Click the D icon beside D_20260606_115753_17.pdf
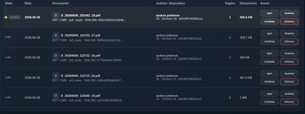Screen dimensions: 305x114 56,35
